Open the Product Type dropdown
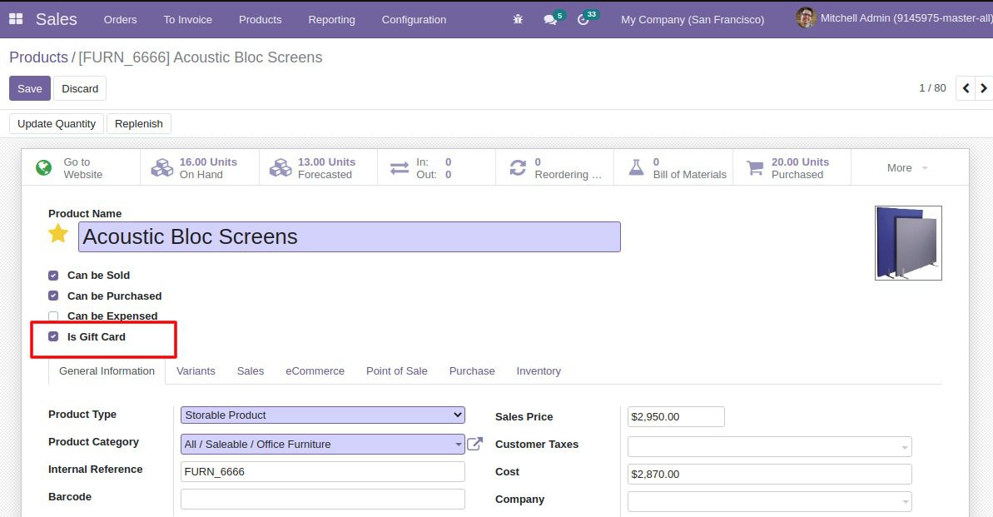The height and width of the screenshot is (517, 993). tap(323, 414)
